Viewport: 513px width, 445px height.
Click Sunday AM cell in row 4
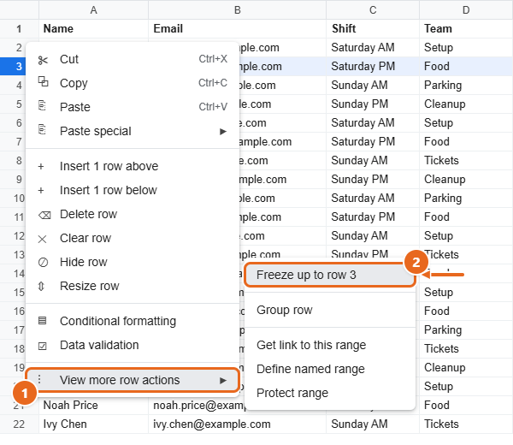(x=373, y=85)
